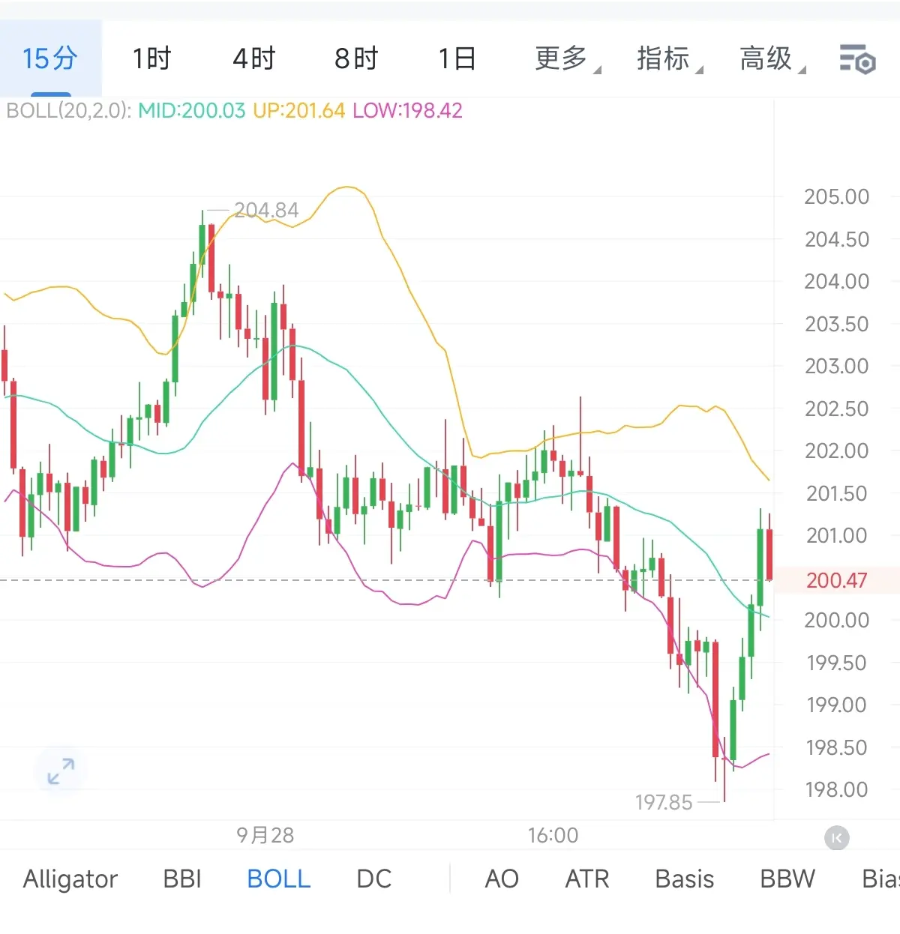Image resolution: width=900 pixels, height=934 pixels.
Task: Open the 更多 timeframe dropdown
Action: point(568,58)
